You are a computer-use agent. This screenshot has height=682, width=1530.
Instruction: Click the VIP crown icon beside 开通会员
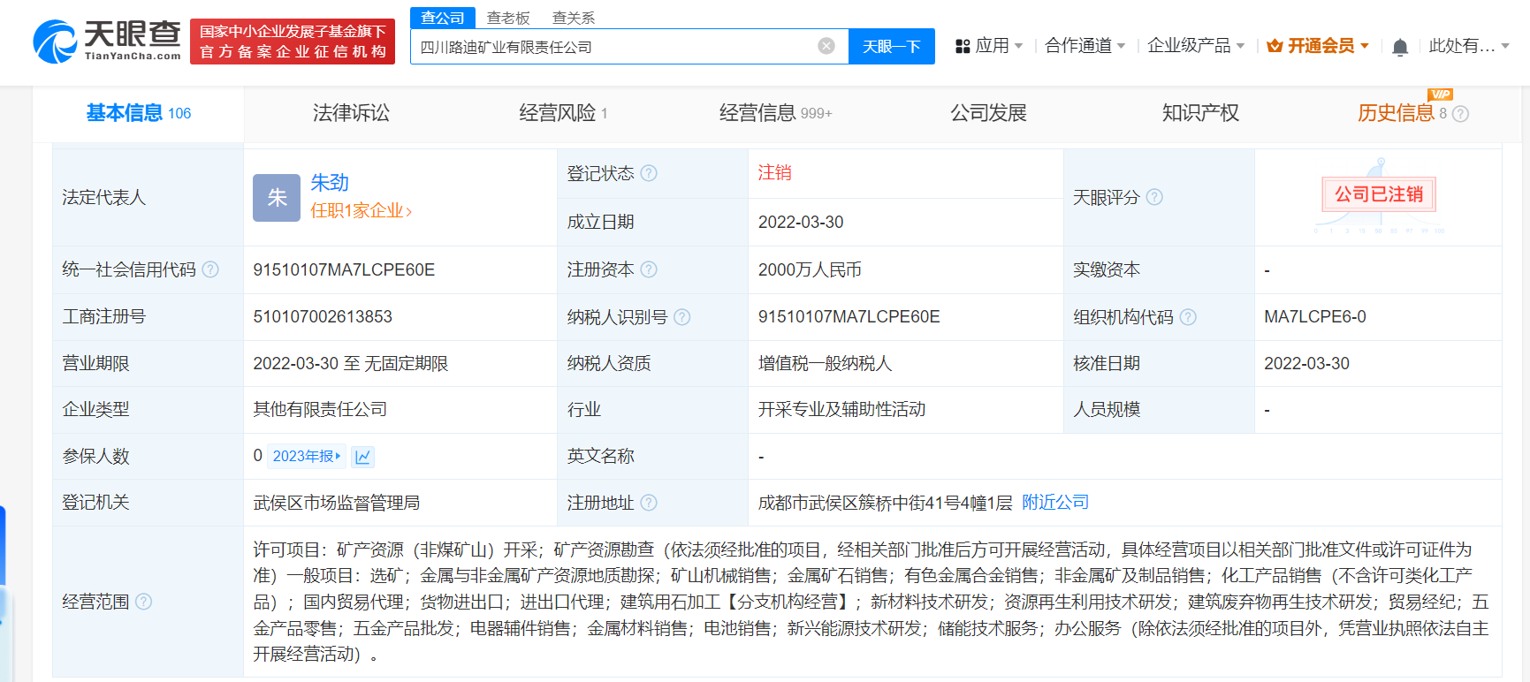1275,46
